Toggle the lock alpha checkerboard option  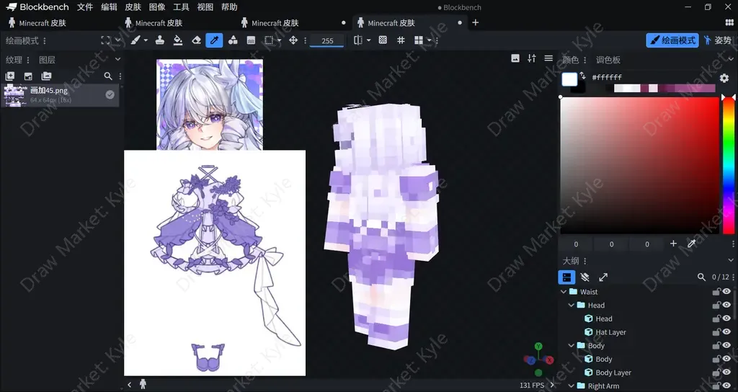pos(383,40)
